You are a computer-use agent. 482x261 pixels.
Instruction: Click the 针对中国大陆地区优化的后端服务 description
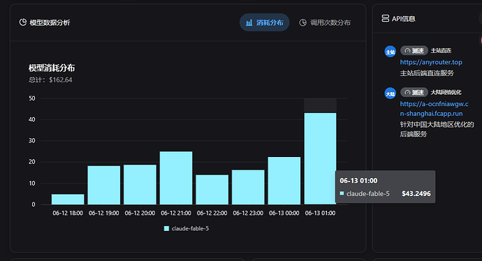coord(437,129)
